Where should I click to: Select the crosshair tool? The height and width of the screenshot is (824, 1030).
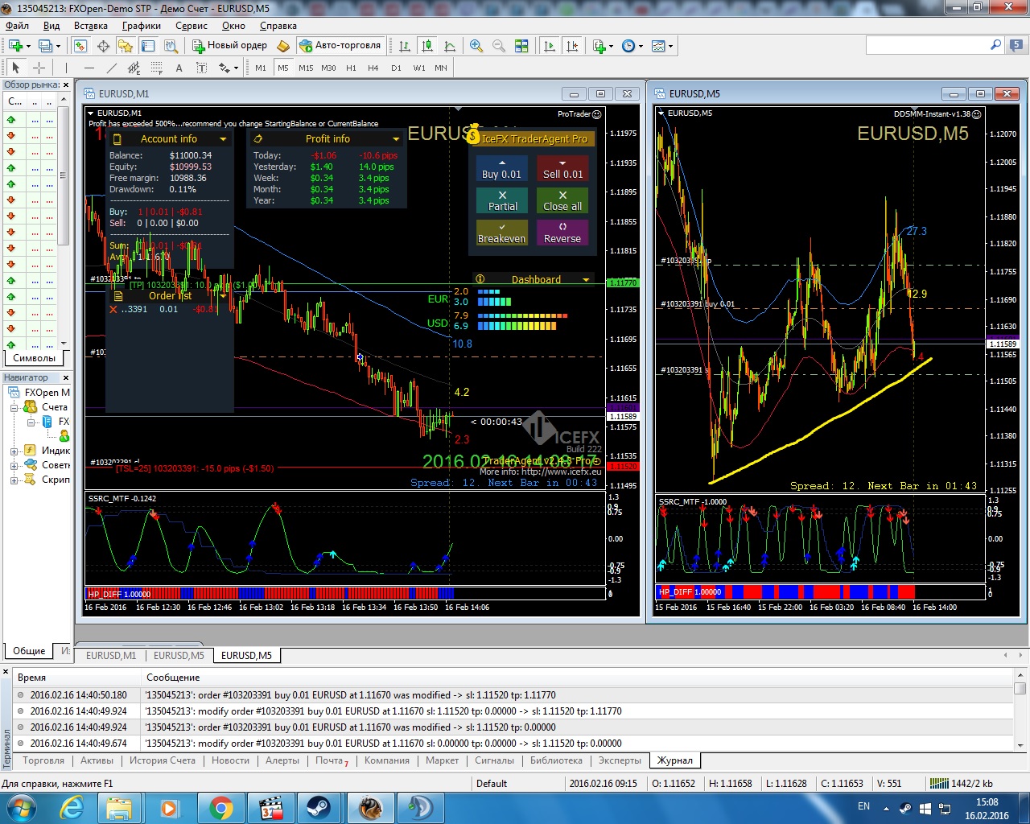point(38,68)
